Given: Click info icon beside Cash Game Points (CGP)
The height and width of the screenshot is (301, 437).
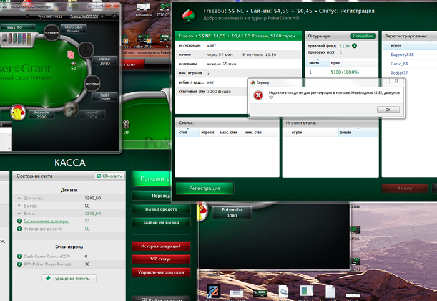Looking at the screenshot, I should [19, 256].
